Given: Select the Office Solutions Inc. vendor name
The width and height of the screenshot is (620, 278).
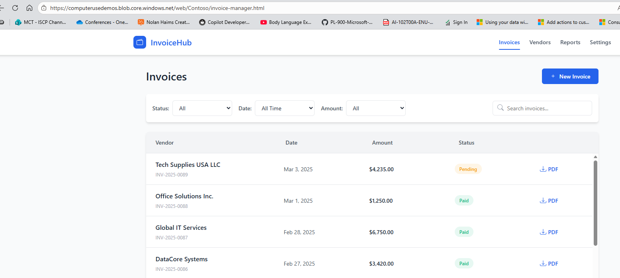Looking at the screenshot, I should point(184,196).
